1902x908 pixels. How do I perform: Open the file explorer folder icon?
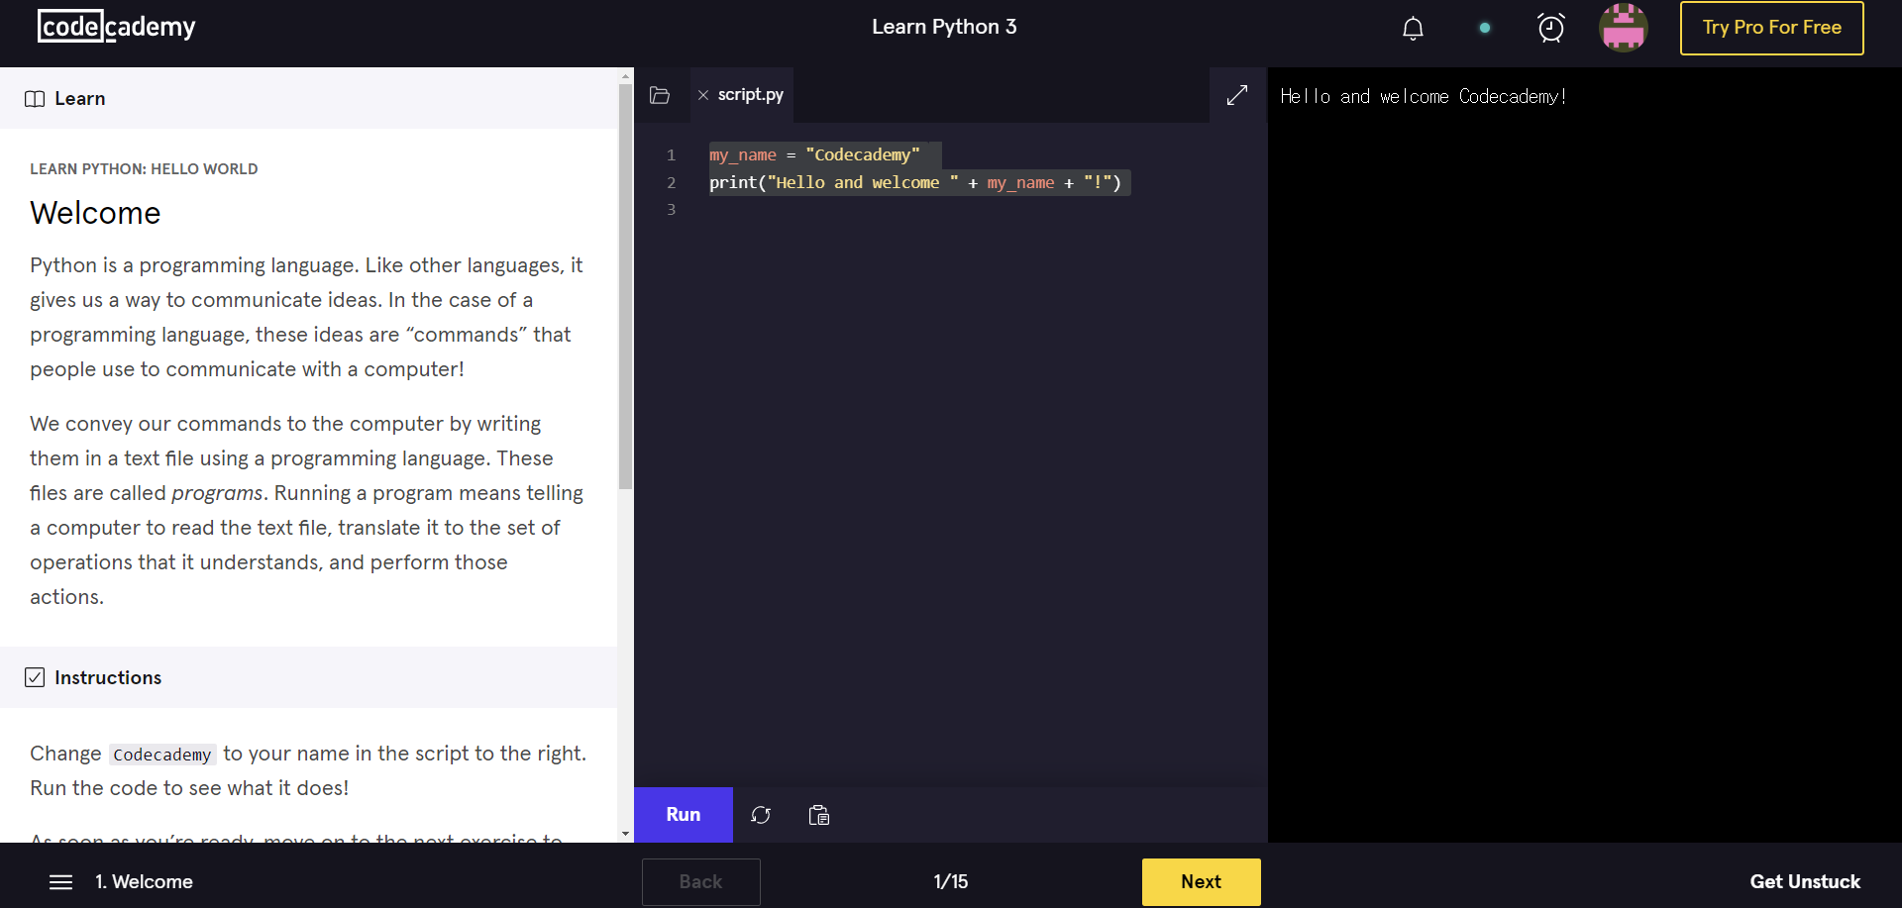(660, 95)
